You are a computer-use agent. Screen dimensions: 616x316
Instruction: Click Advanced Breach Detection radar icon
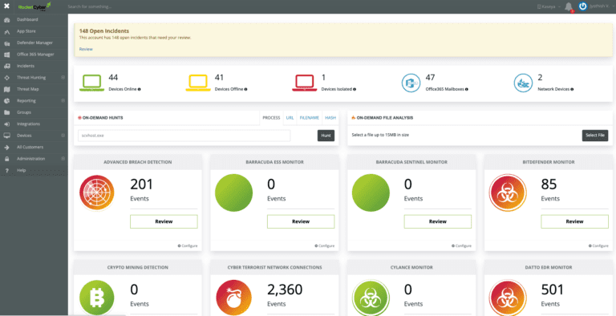tap(96, 193)
